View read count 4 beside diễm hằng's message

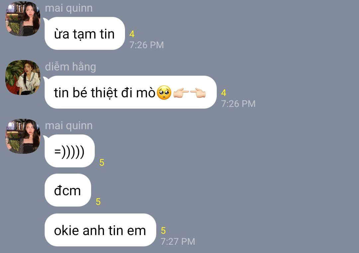(224, 93)
